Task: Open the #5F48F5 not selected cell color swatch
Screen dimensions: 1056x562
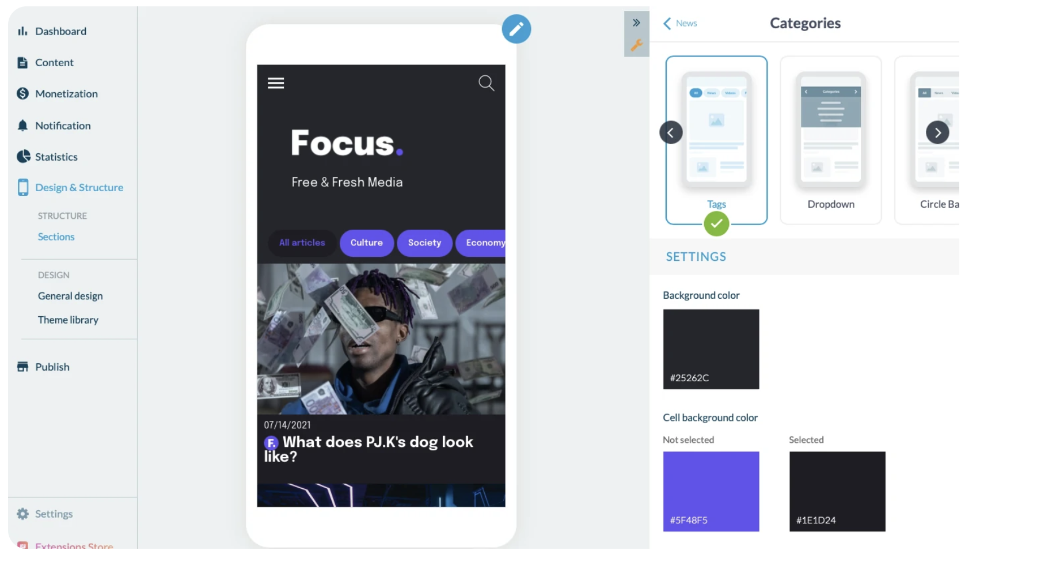Action: coord(711,491)
